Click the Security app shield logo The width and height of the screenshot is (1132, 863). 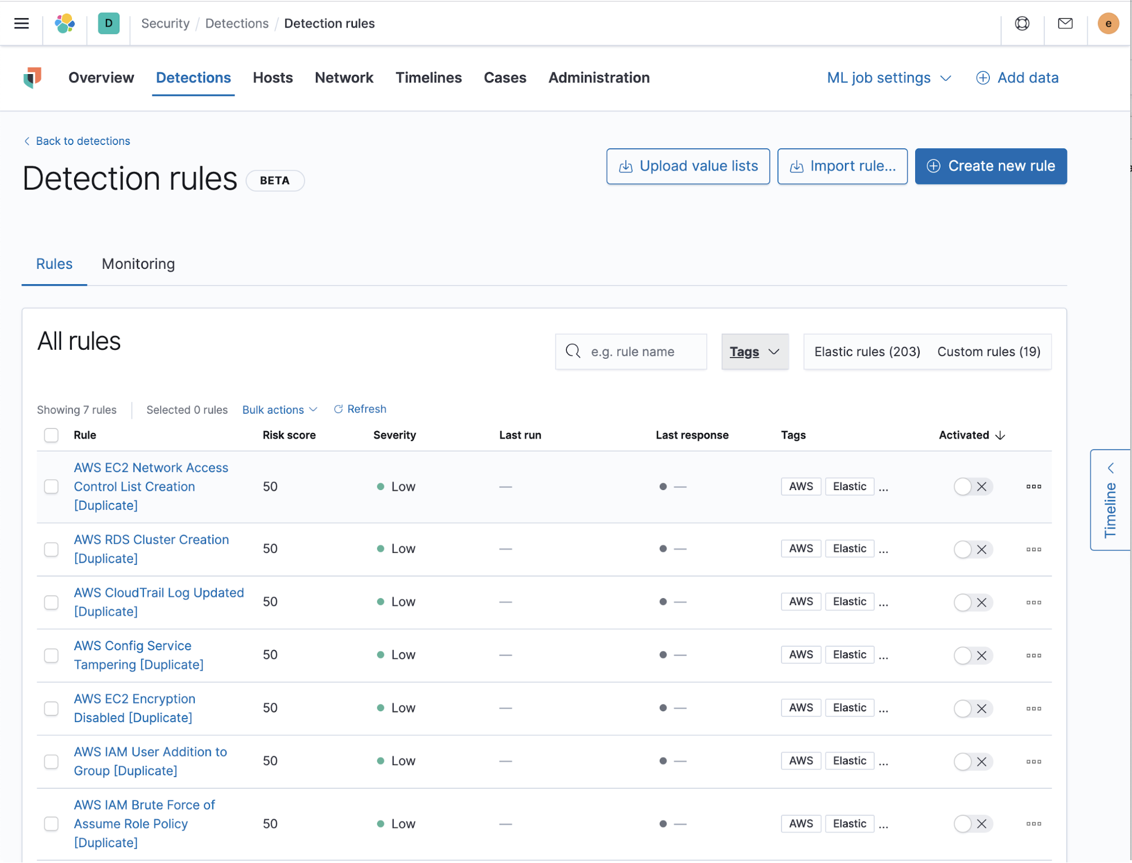point(33,78)
